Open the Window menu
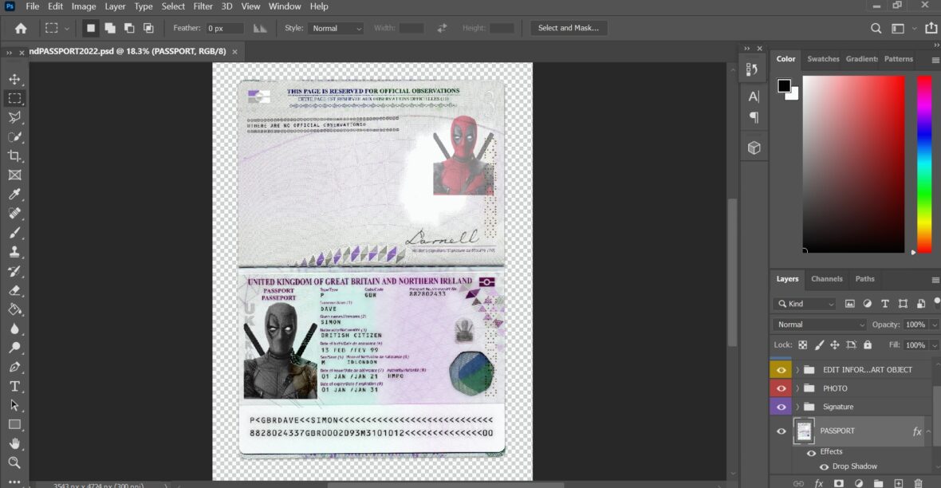941x488 pixels. pyautogui.click(x=285, y=6)
